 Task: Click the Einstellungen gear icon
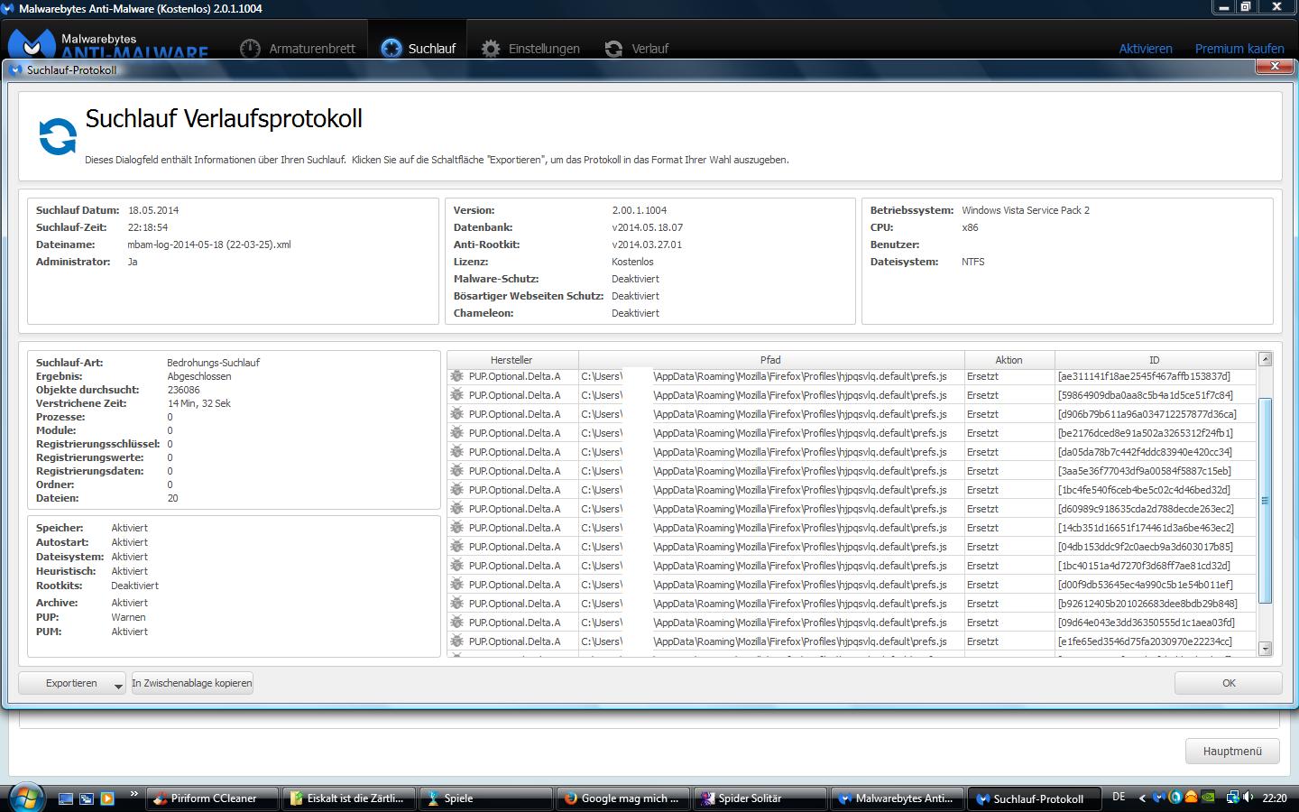(x=491, y=49)
